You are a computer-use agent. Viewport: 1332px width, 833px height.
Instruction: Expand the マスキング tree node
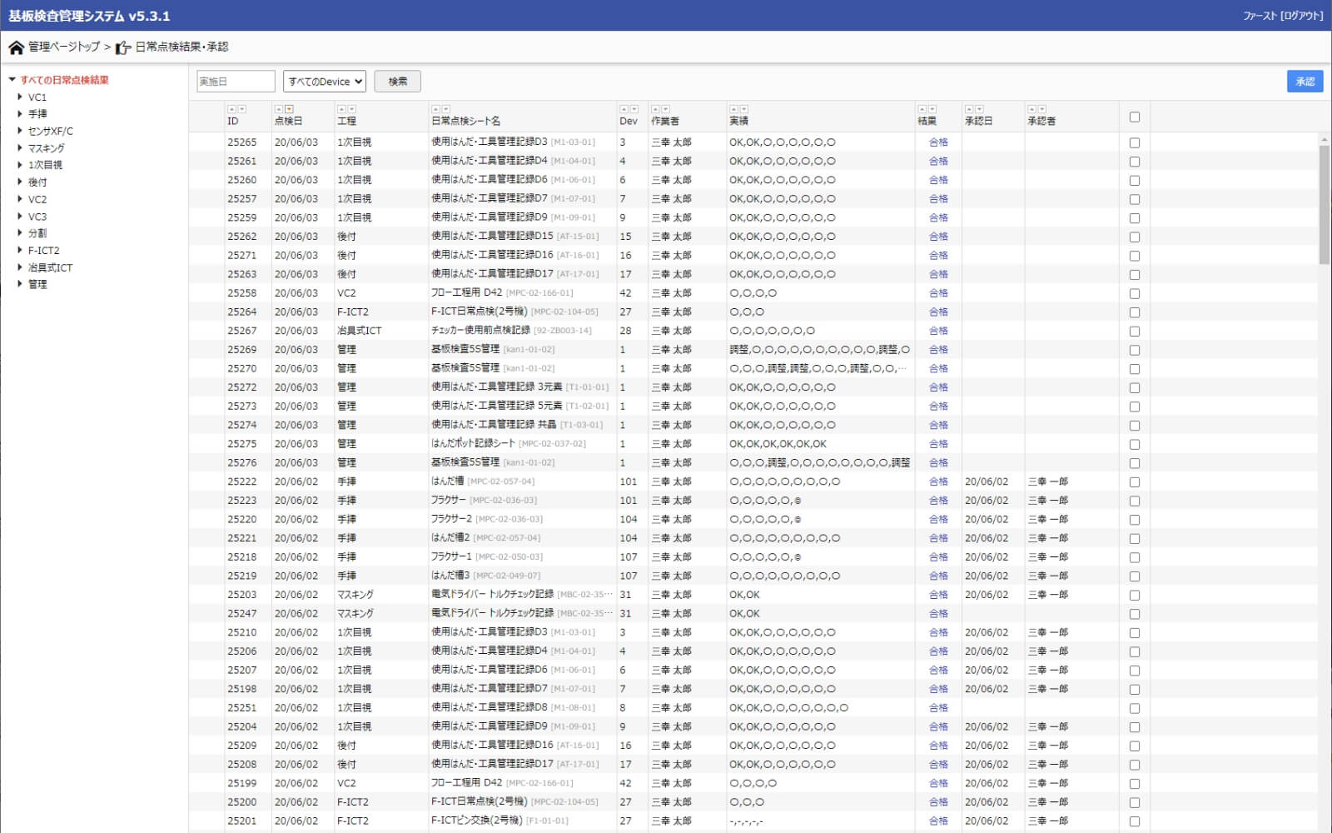(20, 147)
